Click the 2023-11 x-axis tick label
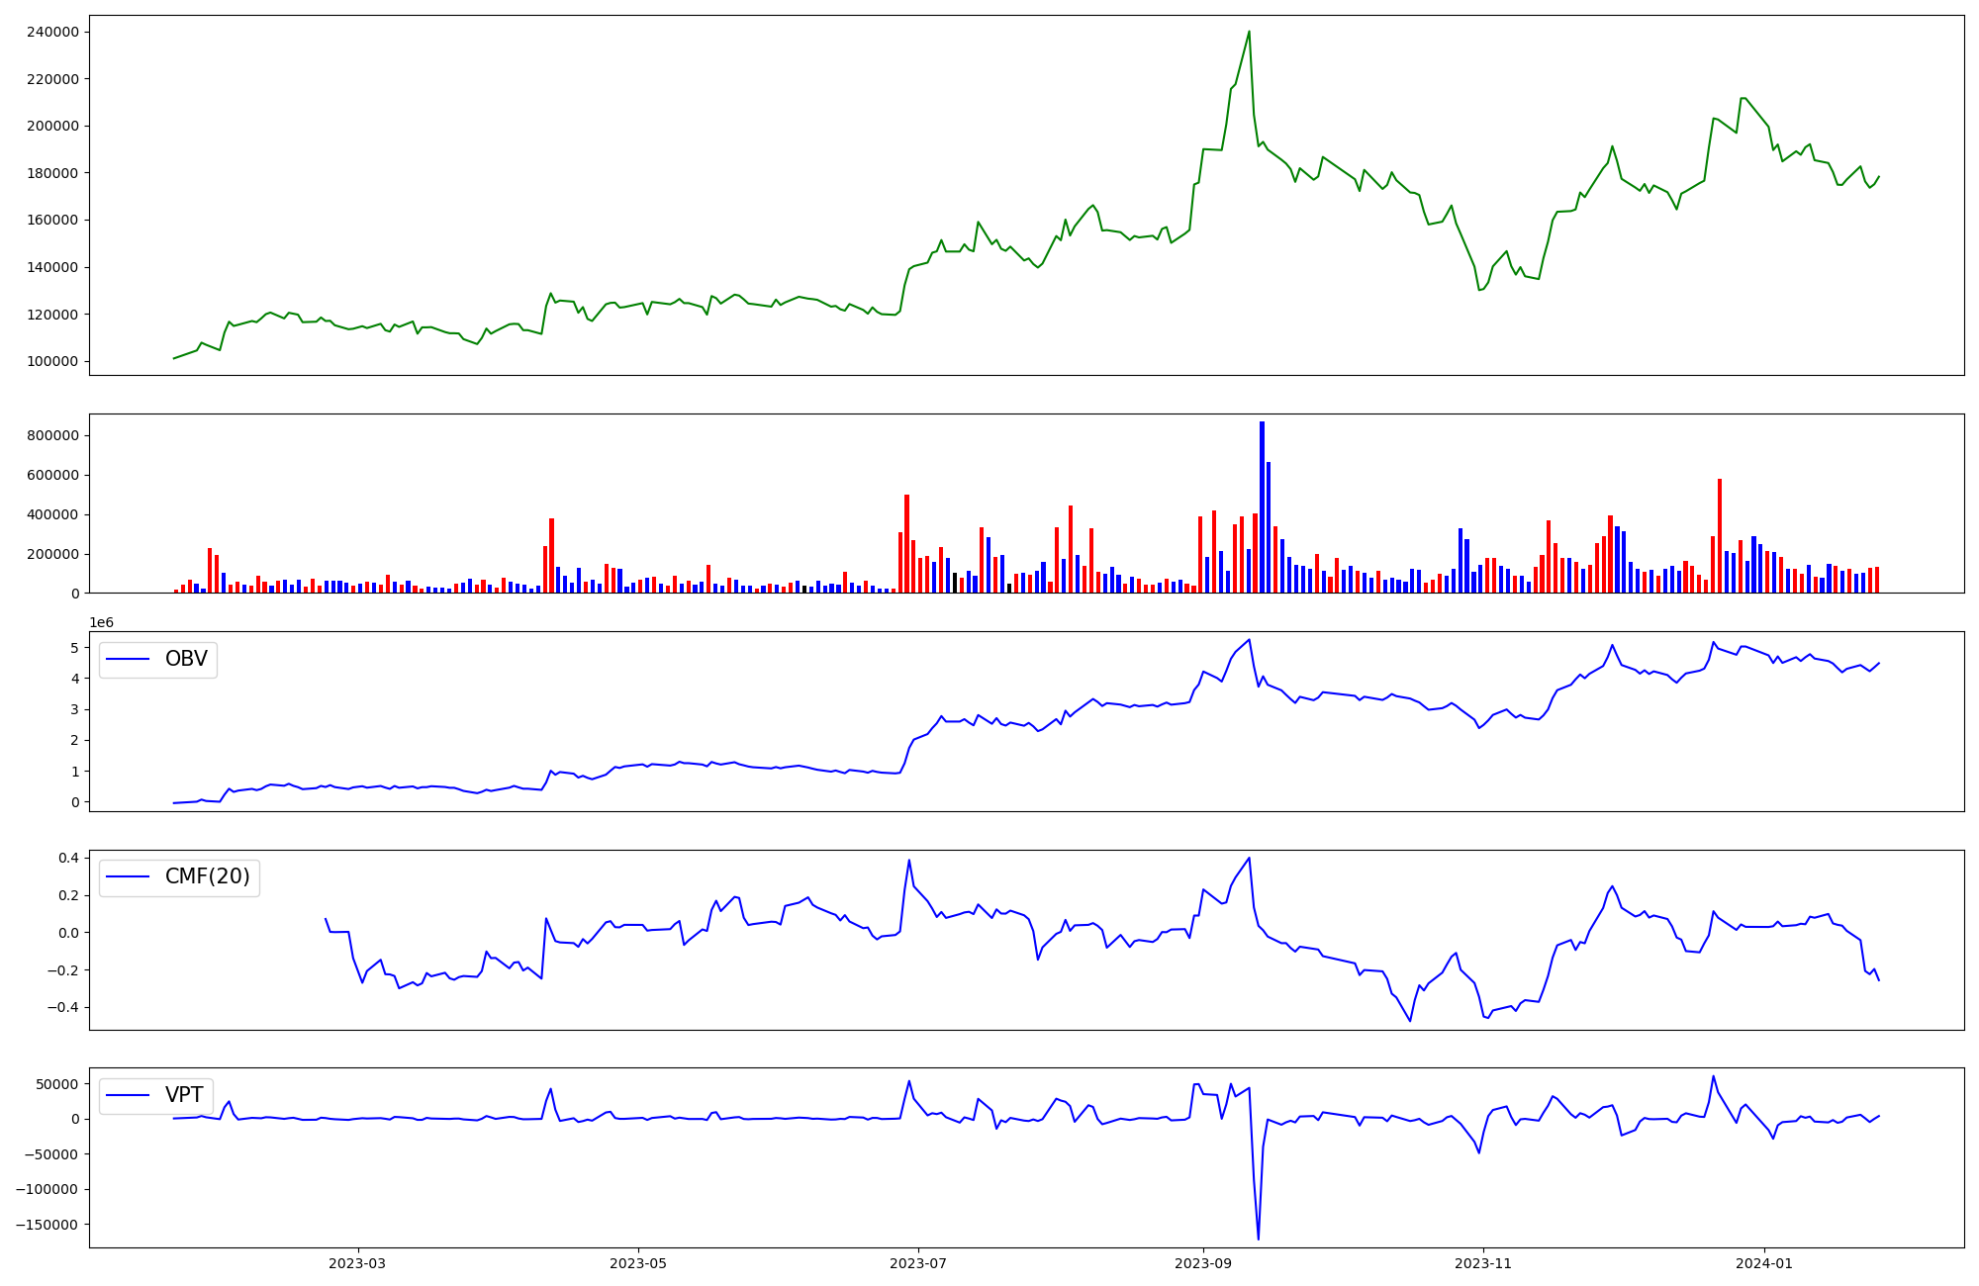The width and height of the screenshot is (1979, 1286). [1484, 1263]
